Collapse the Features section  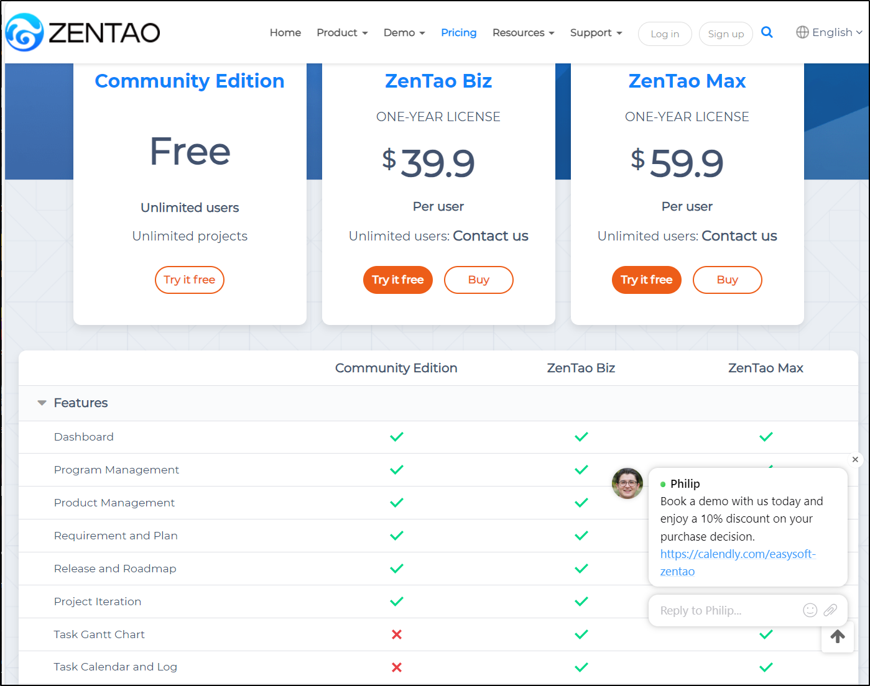point(42,403)
